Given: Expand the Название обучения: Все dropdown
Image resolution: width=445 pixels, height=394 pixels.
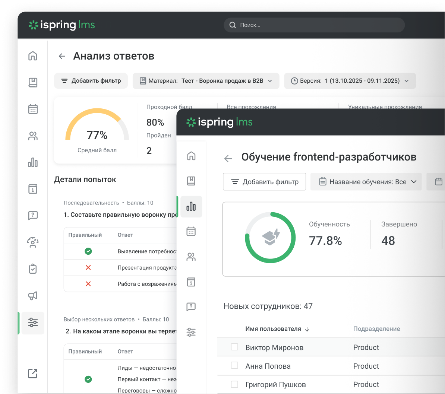Looking at the screenshot, I should [x=366, y=182].
